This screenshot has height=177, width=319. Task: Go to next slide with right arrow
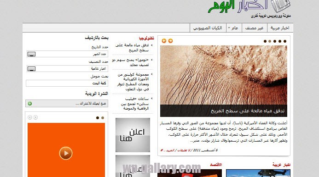[170, 41]
